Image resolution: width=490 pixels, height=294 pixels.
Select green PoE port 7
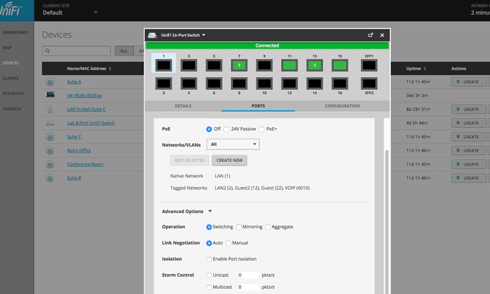(x=239, y=66)
